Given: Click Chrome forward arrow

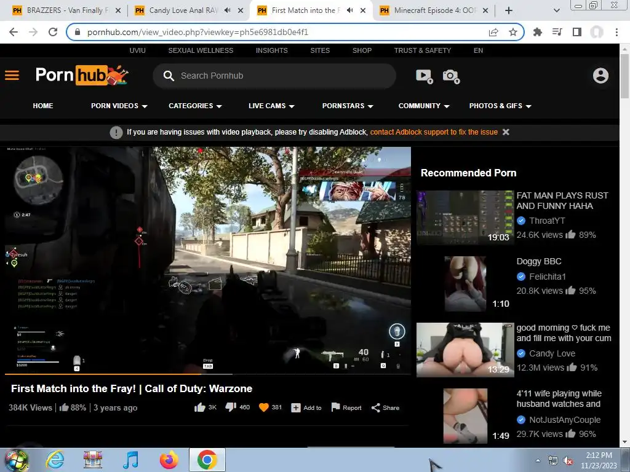Looking at the screenshot, I should [x=33, y=32].
